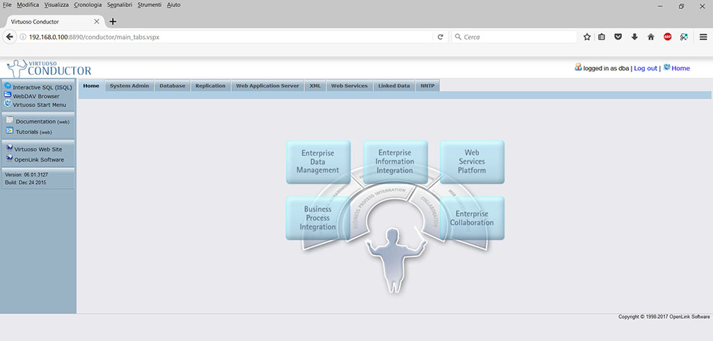
Task: Click the Enterprise Information Integration box
Action: click(395, 162)
